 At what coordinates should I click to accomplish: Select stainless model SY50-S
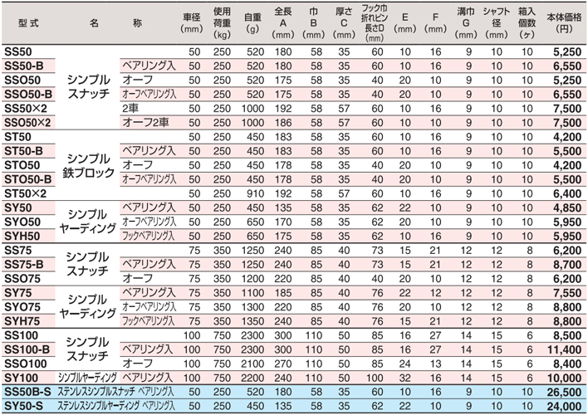tap(23, 407)
